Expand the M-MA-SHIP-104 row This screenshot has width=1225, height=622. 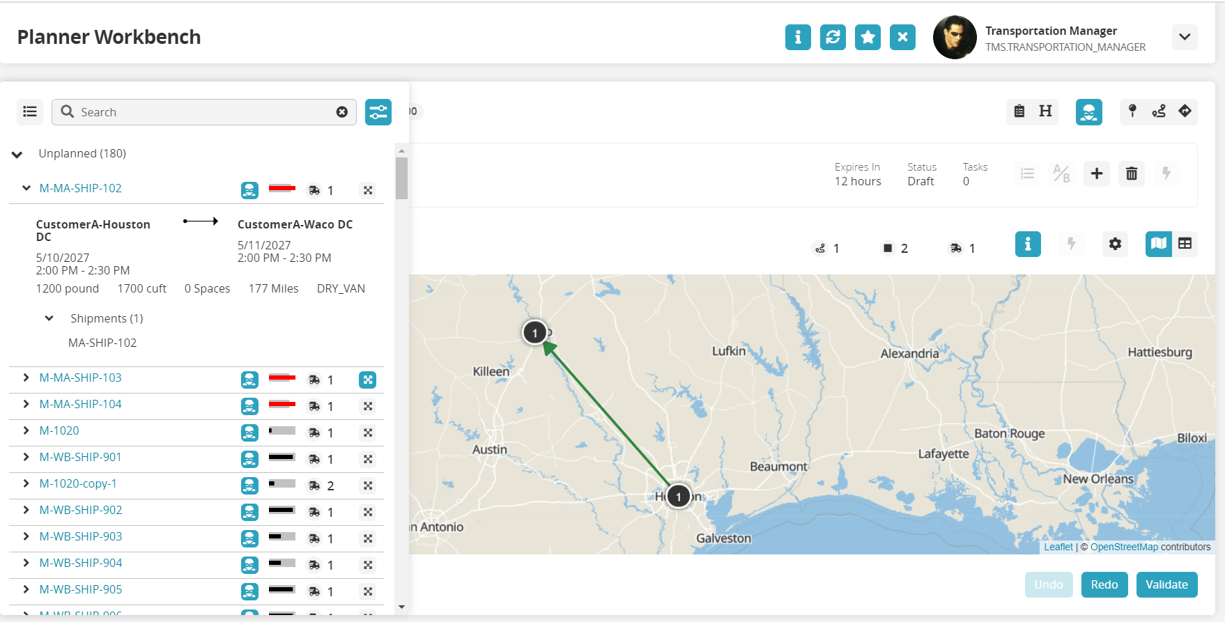(26, 404)
